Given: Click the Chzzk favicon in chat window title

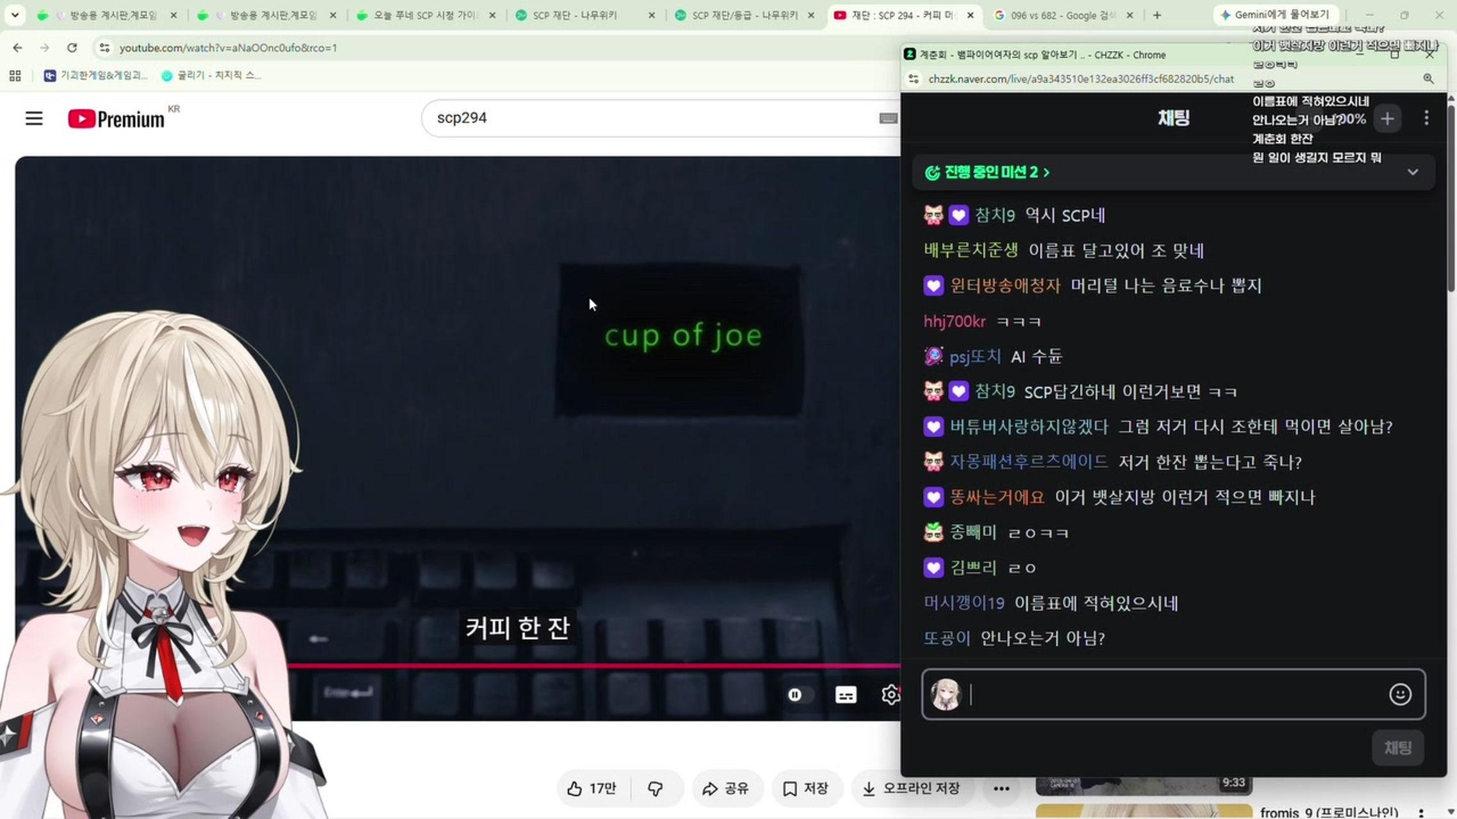Looking at the screenshot, I should coord(910,54).
